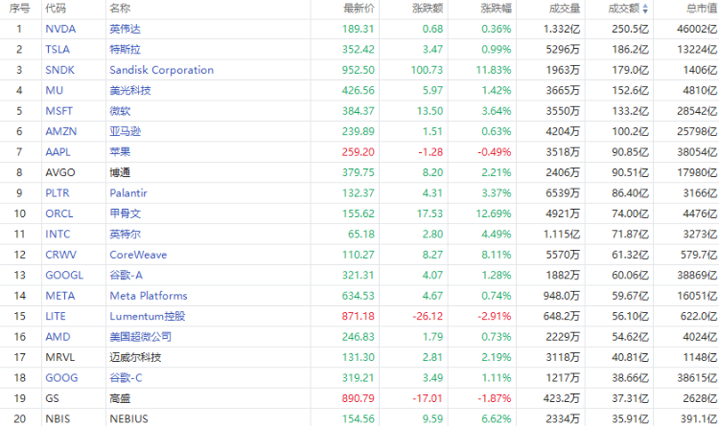
Task: Select the NEBIUS stock name
Action: [128, 419]
